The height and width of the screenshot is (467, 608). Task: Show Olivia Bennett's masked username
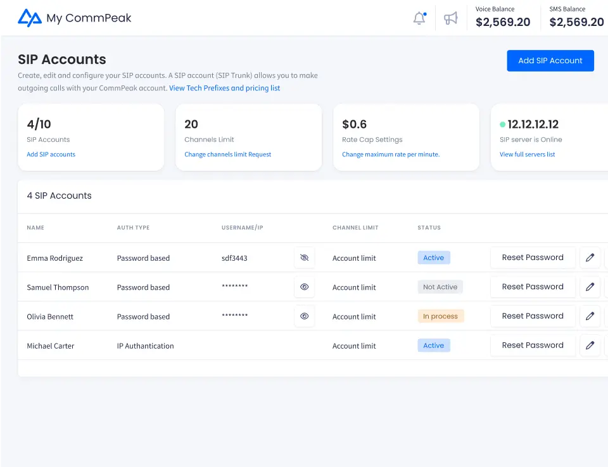coord(305,316)
